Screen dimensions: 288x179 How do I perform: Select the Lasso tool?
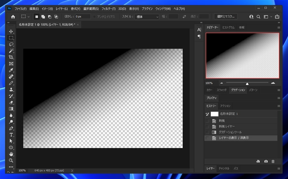coord(11,44)
